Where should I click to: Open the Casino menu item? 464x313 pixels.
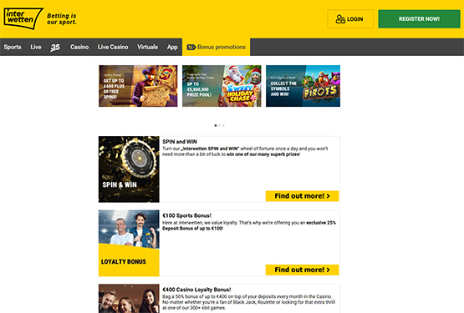(79, 47)
